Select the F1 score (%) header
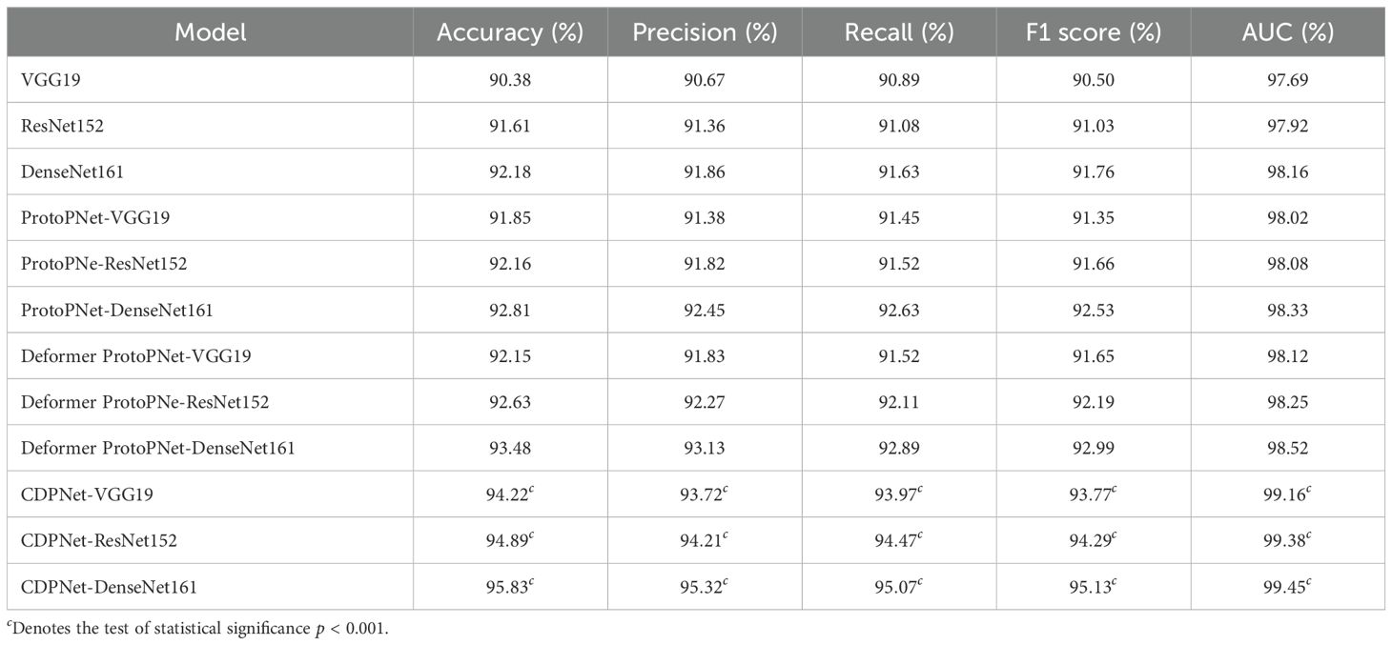The height and width of the screenshot is (645, 1392). (1094, 32)
